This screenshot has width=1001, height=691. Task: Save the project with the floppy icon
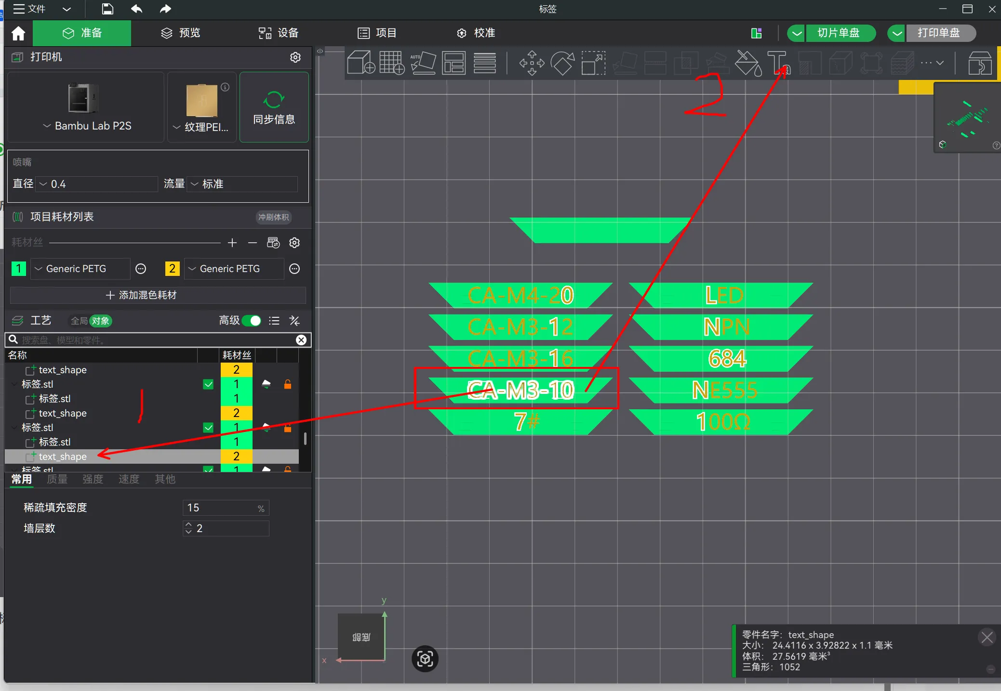107,9
